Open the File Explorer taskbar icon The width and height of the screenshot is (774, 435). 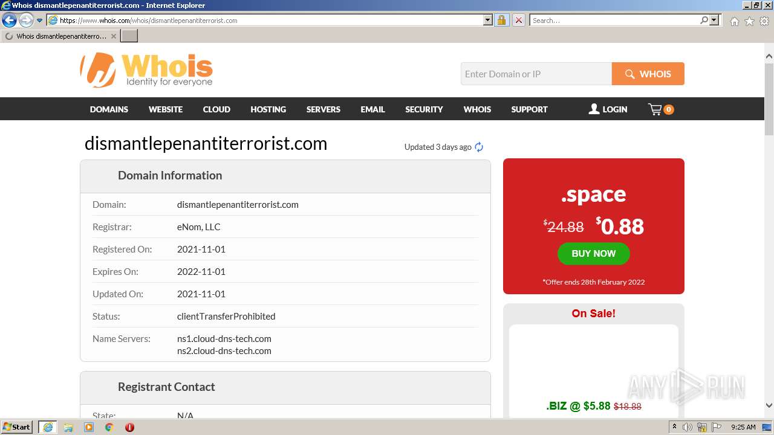[68, 427]
